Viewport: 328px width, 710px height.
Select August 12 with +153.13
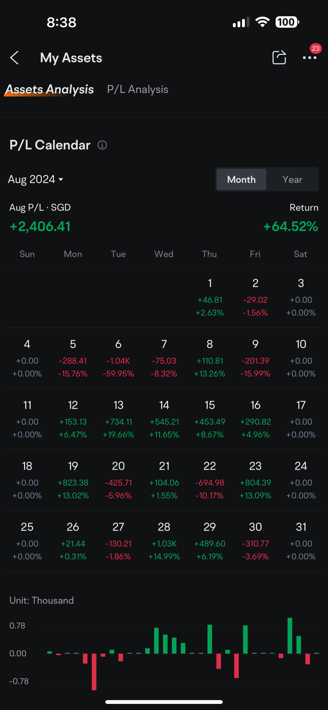(x=73, y=419)
